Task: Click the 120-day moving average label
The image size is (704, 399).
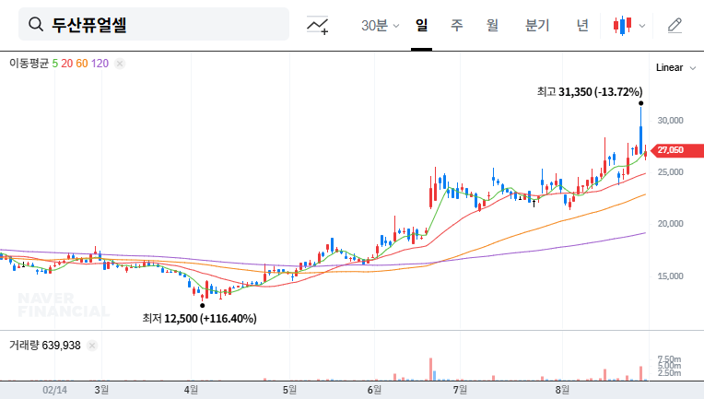Action: 100,64
